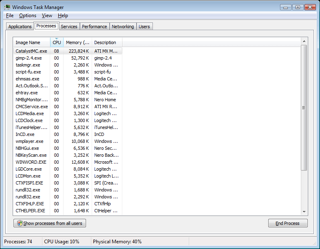Maximize the Task Manager window
320x249 pixels.
(x=298, y=7)
